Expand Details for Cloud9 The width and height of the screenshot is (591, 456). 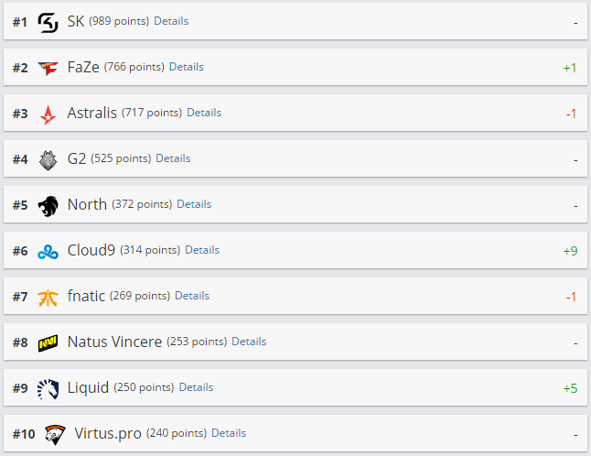pyautogui.click(x=202, y=250)
